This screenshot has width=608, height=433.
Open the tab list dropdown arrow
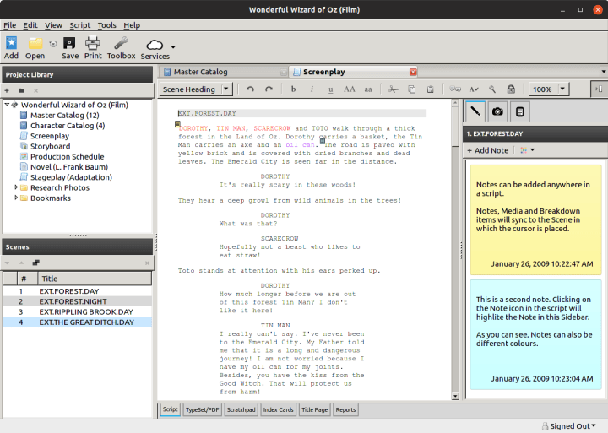[x=603, y=72]
